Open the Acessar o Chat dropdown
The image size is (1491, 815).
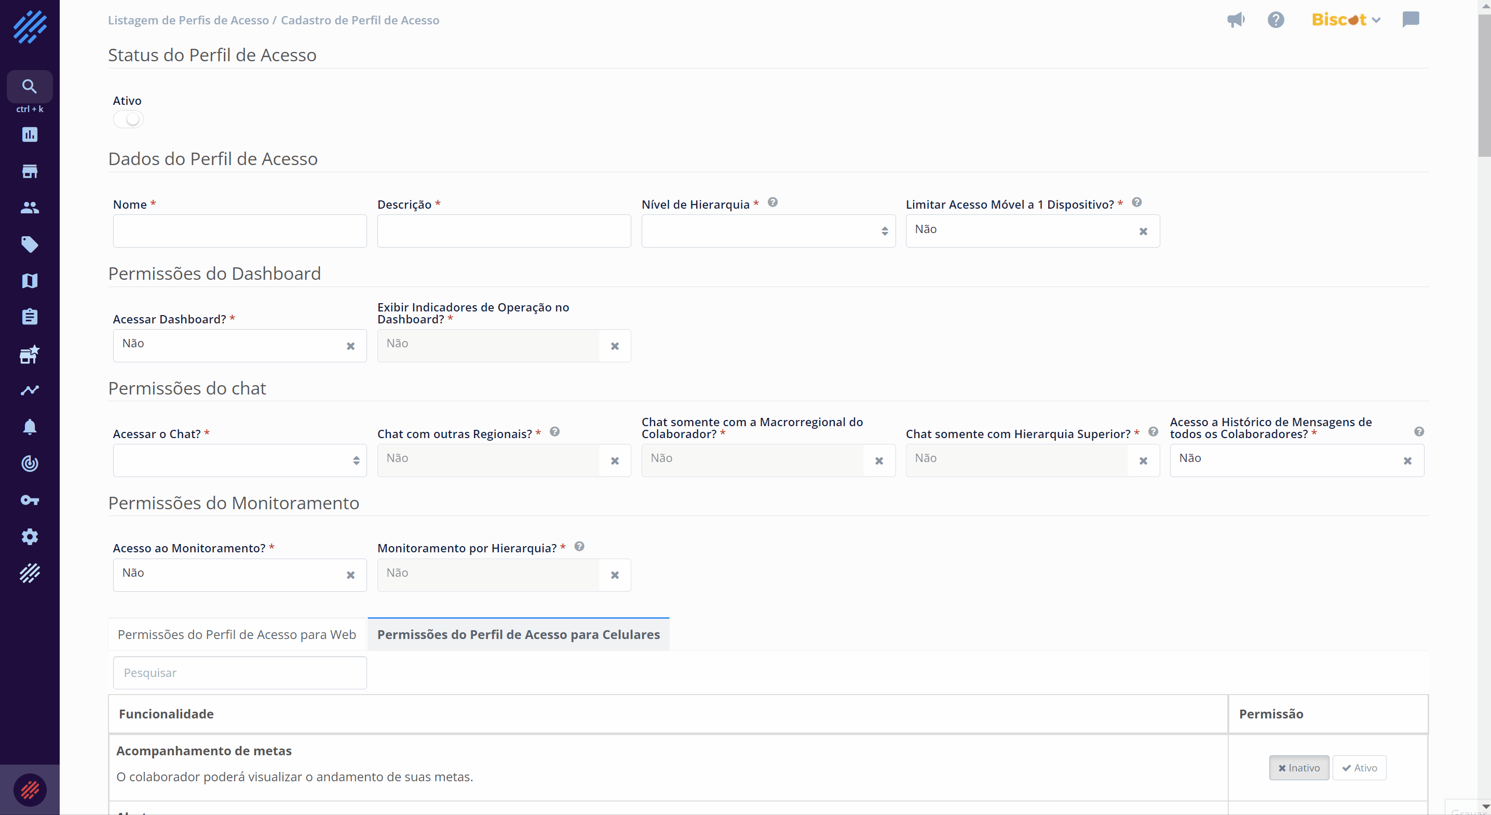click(x=240, y=460)
